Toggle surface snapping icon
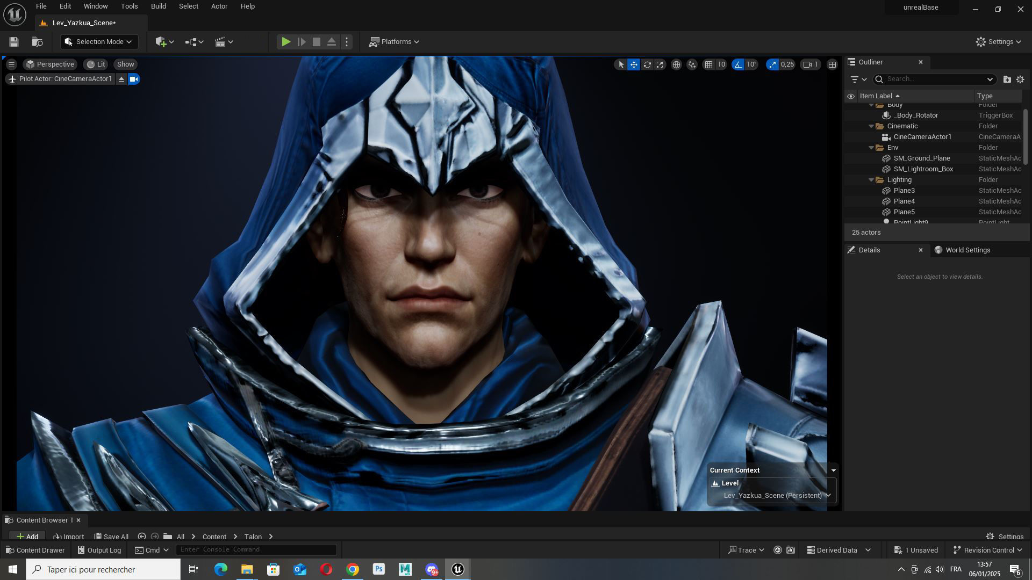This screenshot has width=1032, height=580. coord(692,64)
